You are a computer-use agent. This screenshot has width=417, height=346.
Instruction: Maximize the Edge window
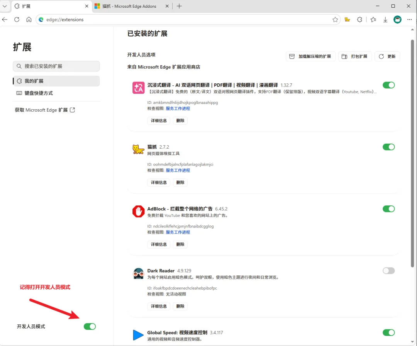393,6
